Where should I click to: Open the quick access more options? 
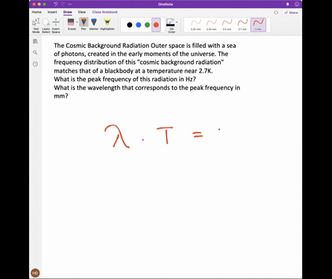70,4
